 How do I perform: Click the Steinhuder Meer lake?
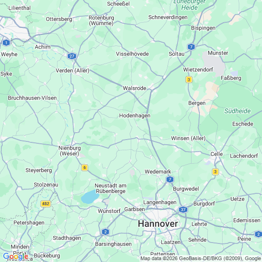pos(89,197)
